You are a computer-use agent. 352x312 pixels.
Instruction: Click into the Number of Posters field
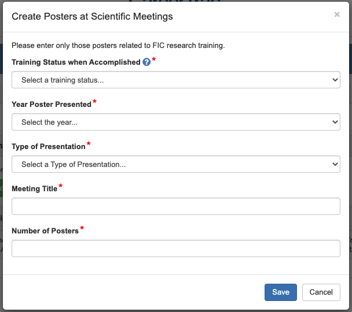tap(175, 248)
